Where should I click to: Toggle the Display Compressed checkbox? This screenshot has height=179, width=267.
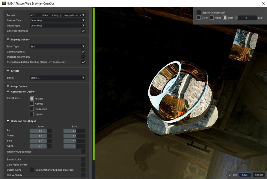click(199, 13)
